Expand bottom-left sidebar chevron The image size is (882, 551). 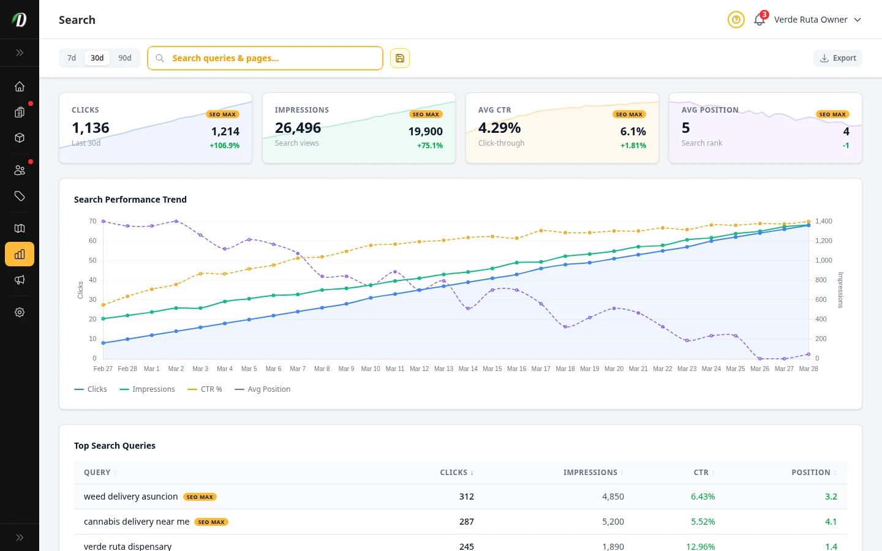[x=20, y=537]
